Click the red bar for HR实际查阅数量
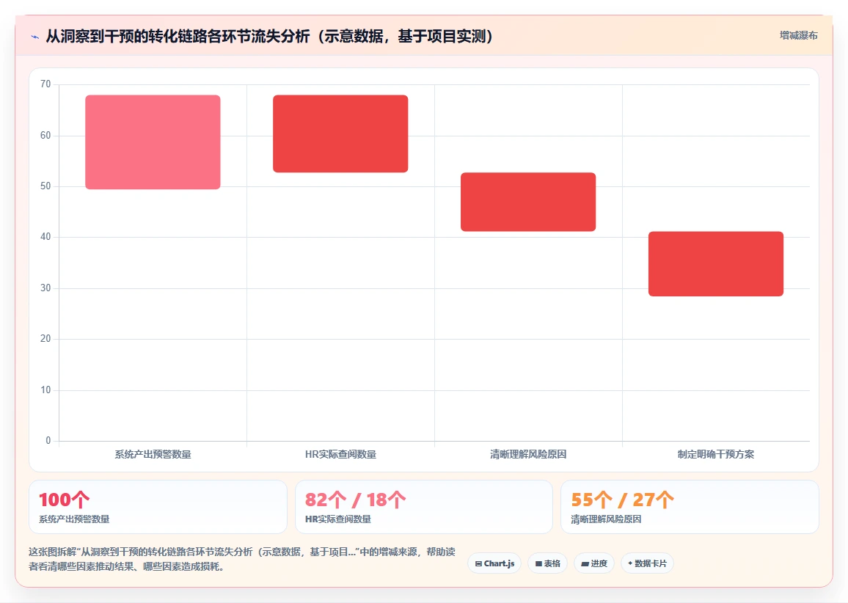 click(x=340, y=134)
